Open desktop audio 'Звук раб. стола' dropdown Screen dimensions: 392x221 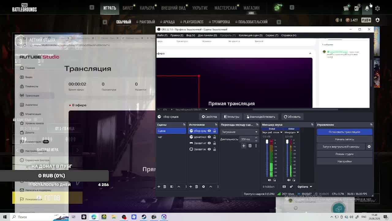click(x=281, y=133)
